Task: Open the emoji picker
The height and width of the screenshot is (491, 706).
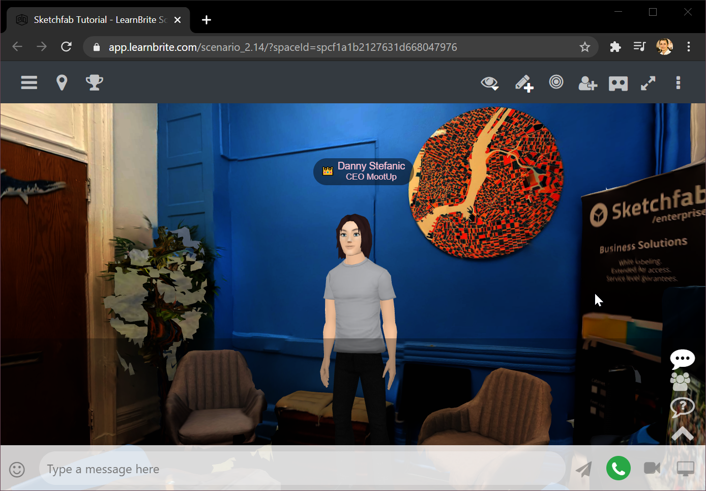Action: [17, 469]
